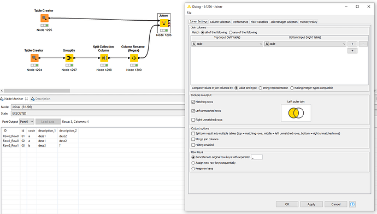Select the Split Collection Column node icon
The height and width of the screenshot is (214, 377).
(104, 58)
